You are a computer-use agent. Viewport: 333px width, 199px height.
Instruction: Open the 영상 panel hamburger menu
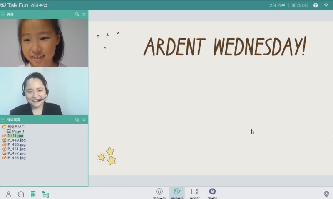pos(3,15)
